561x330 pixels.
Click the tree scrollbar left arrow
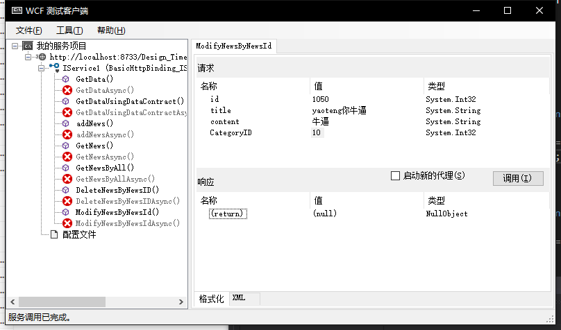13,302
